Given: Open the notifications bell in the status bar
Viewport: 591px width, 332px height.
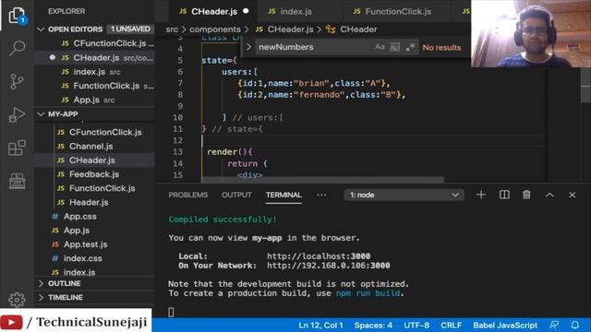Looking at the screenshot, I should point(574,325).
